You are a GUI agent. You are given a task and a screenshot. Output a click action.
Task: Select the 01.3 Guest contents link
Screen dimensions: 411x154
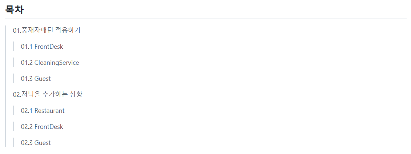36,79
